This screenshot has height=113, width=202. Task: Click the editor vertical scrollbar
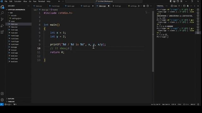click(x=153, y=41)
